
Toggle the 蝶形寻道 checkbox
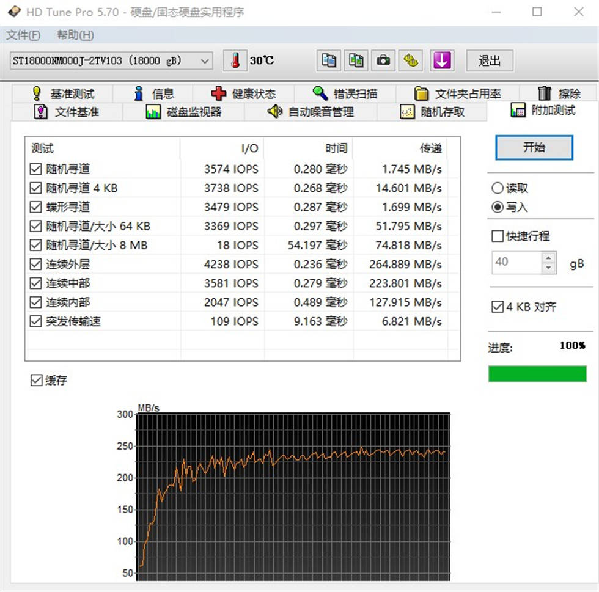35,207
